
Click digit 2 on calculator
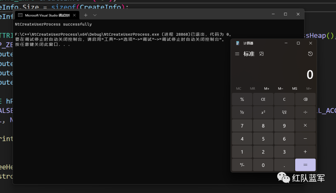[x=263, y=152]
